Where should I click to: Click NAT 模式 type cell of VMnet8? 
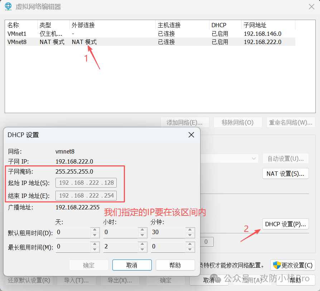pyautogui.click(x=52, y=42)
